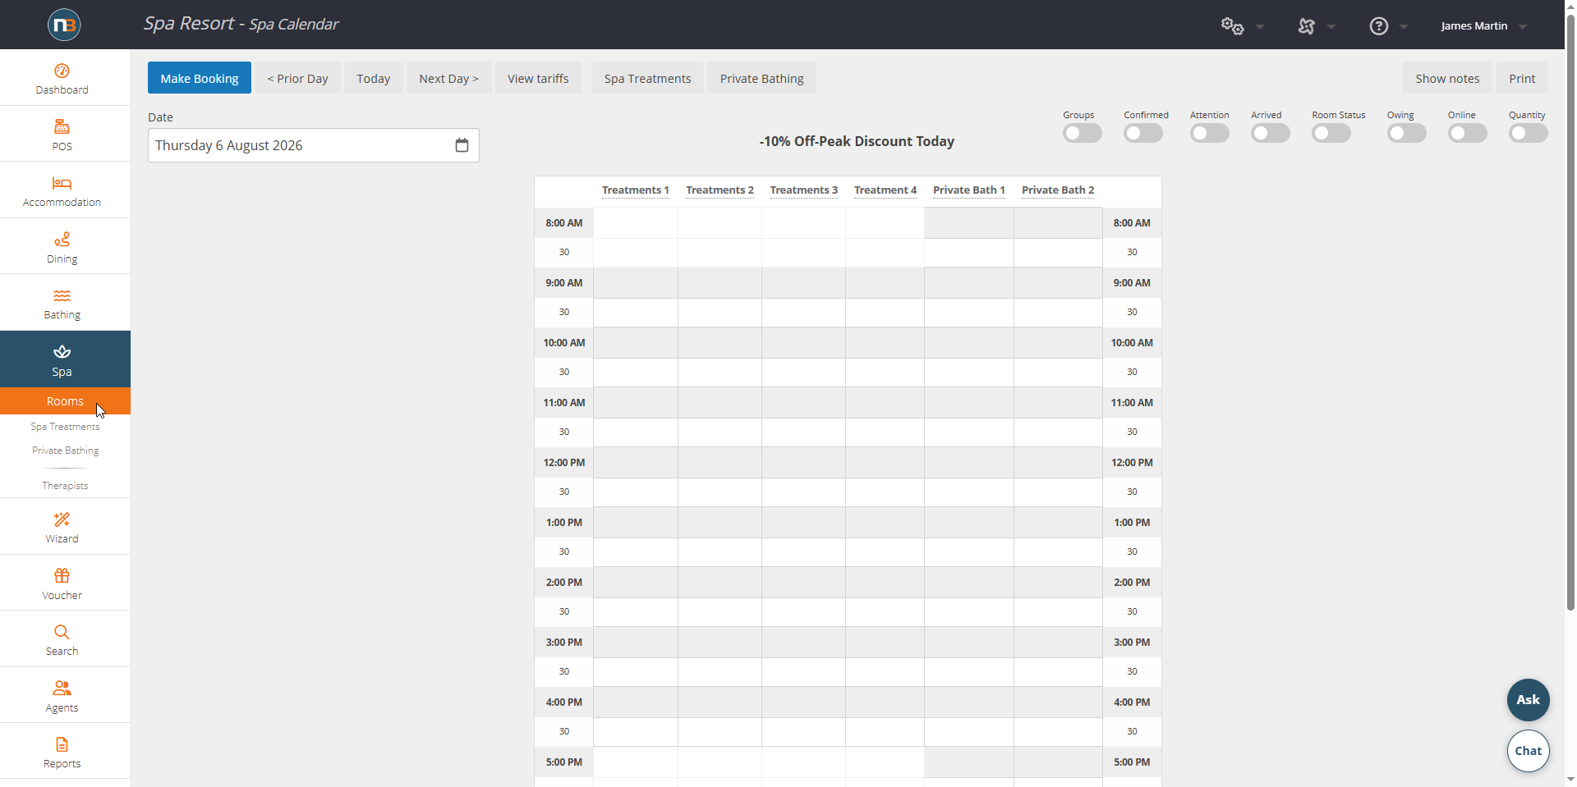The width and height of the screenshot is (1577, 787).
Task: Toggle the Room Status switch
Action: [x=1331, y=133]
